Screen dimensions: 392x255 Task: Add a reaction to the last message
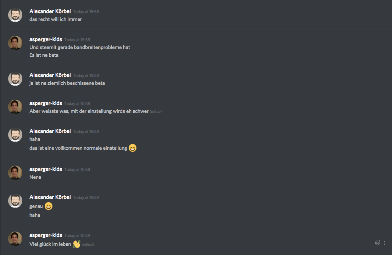tap(377, 243)
